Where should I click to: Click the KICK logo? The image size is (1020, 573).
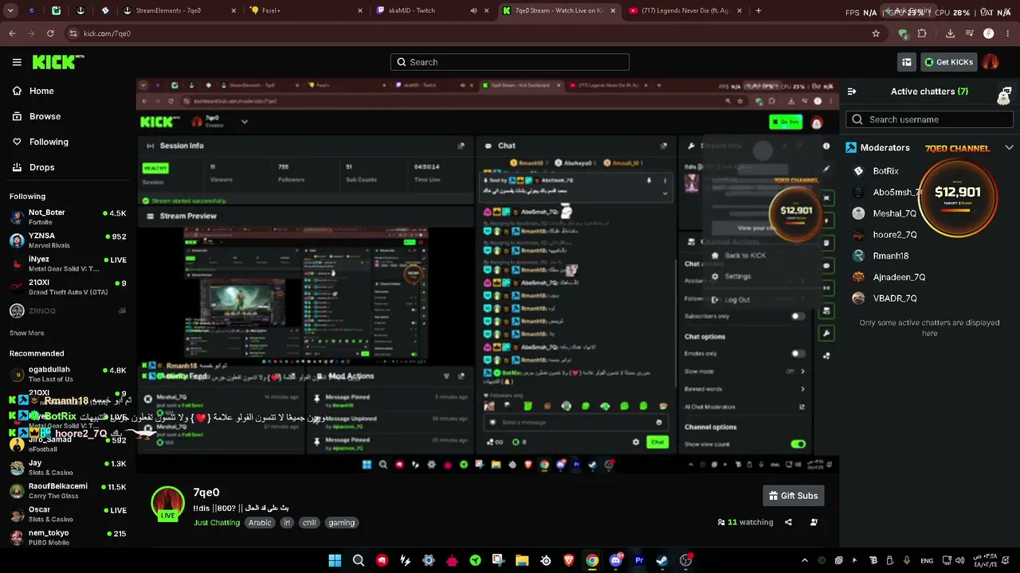[58, 62]
